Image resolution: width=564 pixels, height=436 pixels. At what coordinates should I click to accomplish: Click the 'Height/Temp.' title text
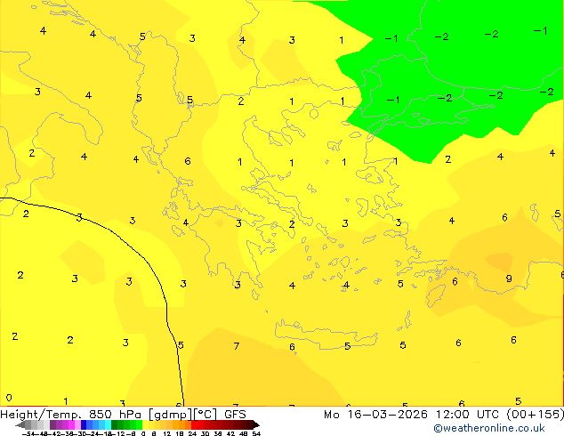[41, 415]
